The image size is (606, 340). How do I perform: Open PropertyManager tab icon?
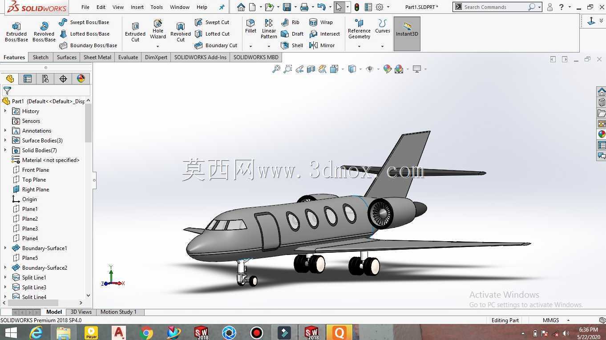(28, 79)
